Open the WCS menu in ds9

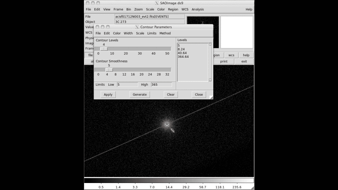pos(185,9)
